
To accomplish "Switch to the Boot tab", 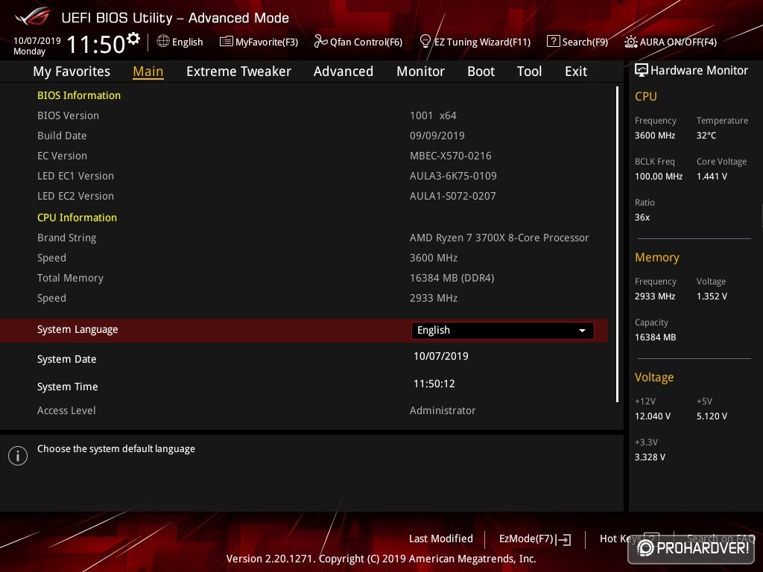I will 481,71.
